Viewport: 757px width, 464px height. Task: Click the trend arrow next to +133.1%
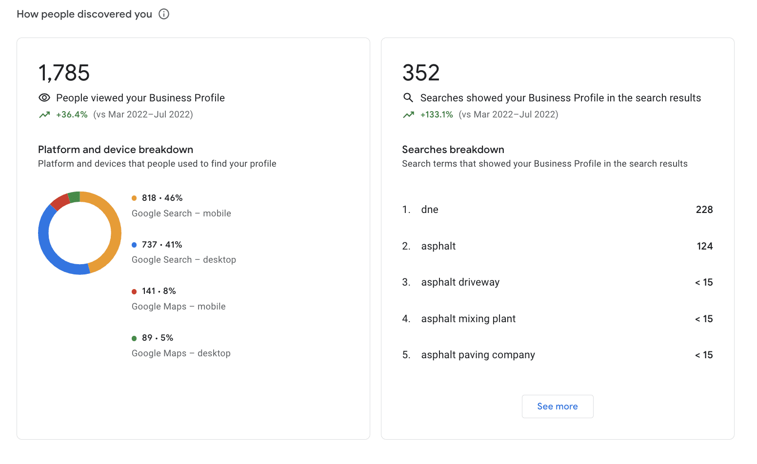[x=408, y=115]
